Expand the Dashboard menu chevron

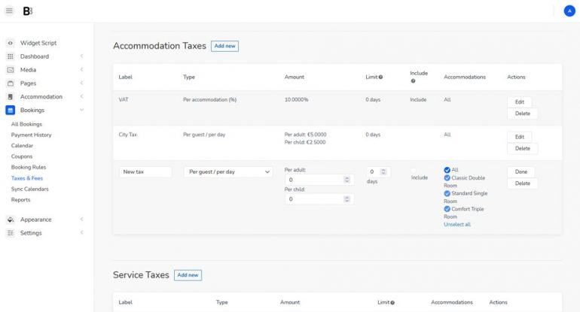coord(82,56)
